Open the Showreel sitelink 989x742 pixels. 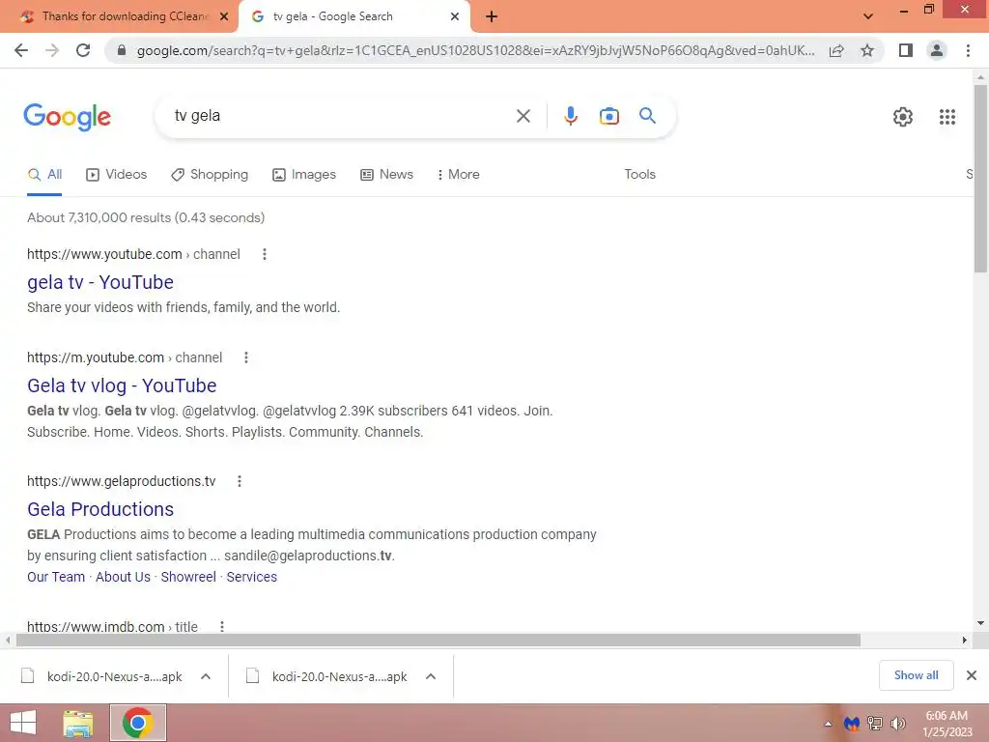(188, 577)
